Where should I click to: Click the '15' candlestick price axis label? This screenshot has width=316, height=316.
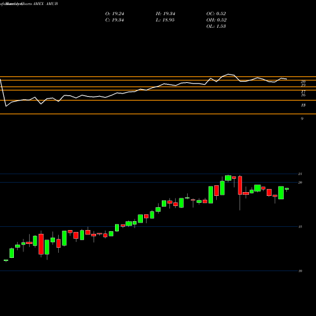[300, 227]
